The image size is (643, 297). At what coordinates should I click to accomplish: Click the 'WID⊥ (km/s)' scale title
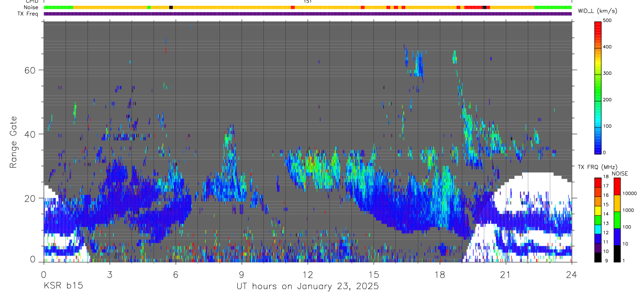click(x=597, y=11)
